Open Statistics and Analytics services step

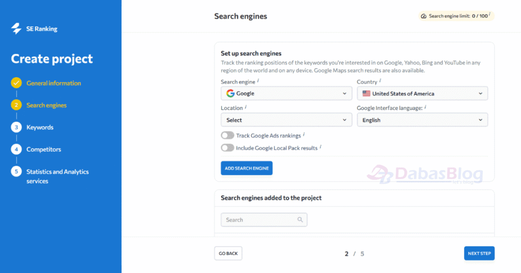tap(57, 176)
